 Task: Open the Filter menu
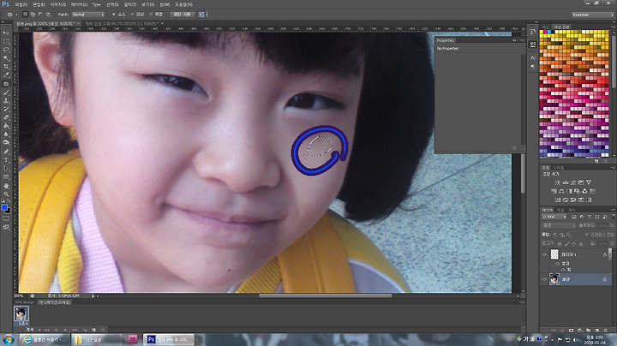point(130,4)
